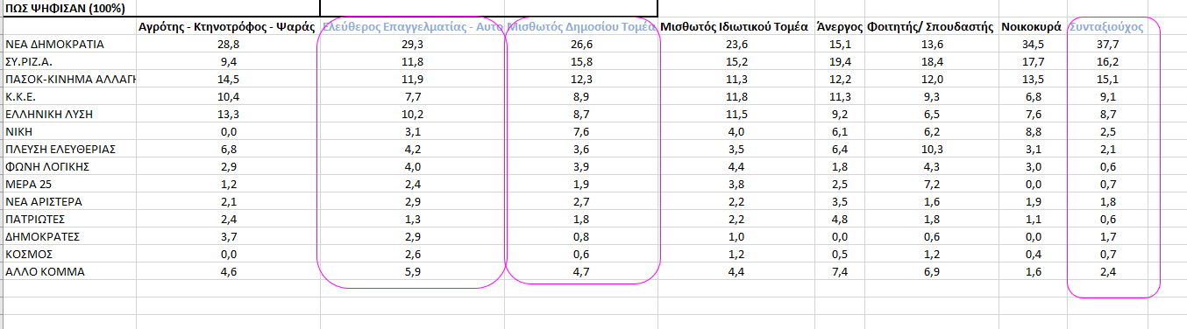Screen dimensions: 1187x329
Task: Select row label 'Κ.Κ.Ε.'
Action: tap(21, 97)
